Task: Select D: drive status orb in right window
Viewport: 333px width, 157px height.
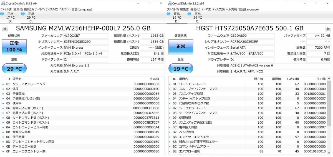Action: pos(169,14)
